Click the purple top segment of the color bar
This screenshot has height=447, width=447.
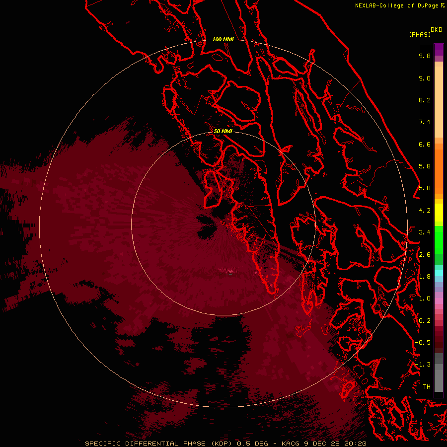pyautogui.click(x=439, y=50)
